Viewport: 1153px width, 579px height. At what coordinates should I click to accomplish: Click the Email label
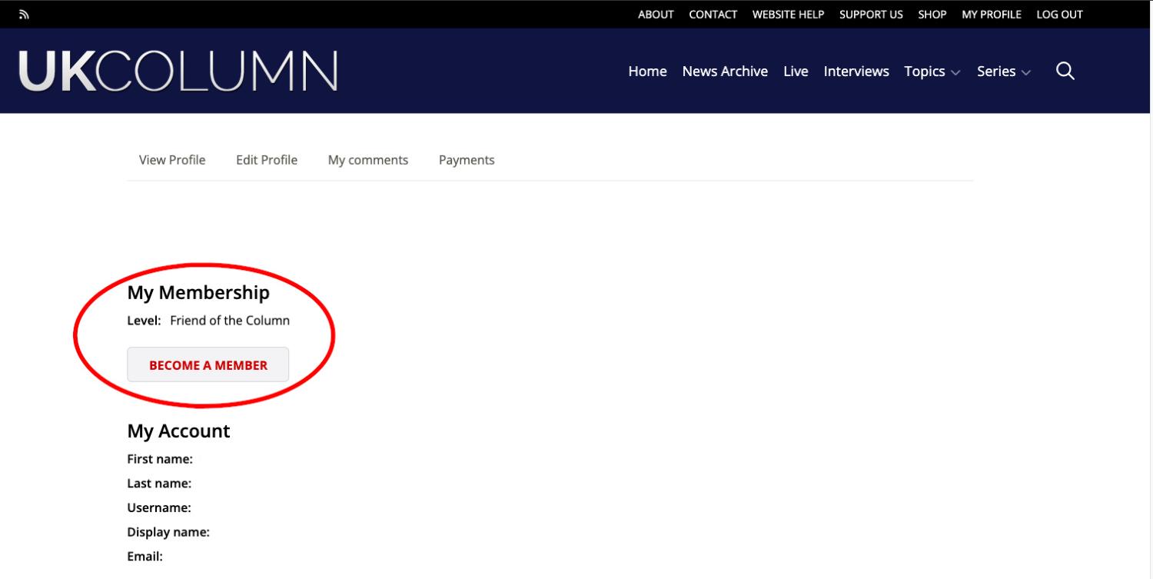[x=145, y=557]
